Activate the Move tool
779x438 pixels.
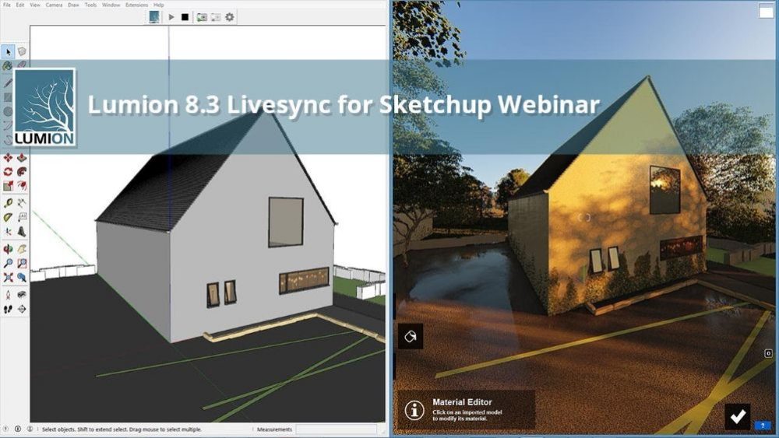click(8, 158)
